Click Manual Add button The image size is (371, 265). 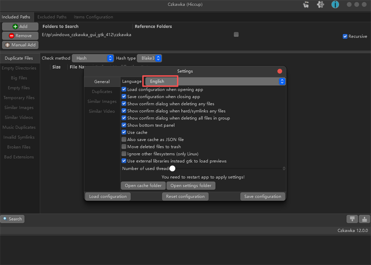click(20, 45)
